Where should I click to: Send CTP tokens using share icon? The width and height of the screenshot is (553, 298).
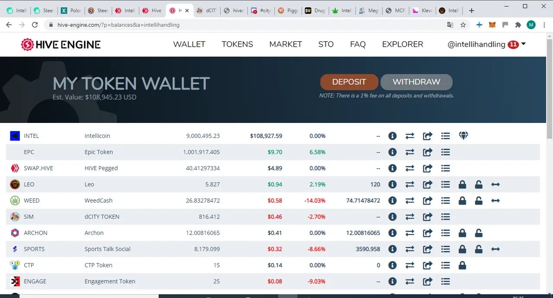[x=427, y=265]
